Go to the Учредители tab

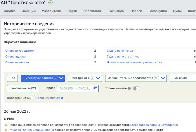click(x=51, y=11)
